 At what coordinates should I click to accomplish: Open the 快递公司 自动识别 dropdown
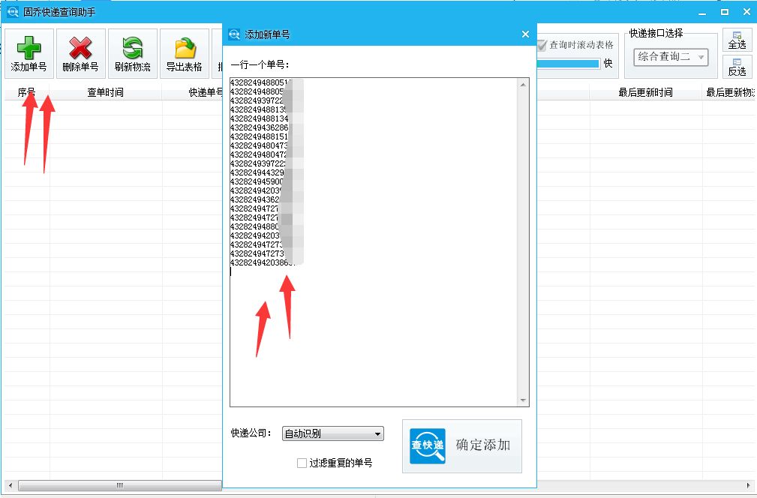click(x=332, y=433)
